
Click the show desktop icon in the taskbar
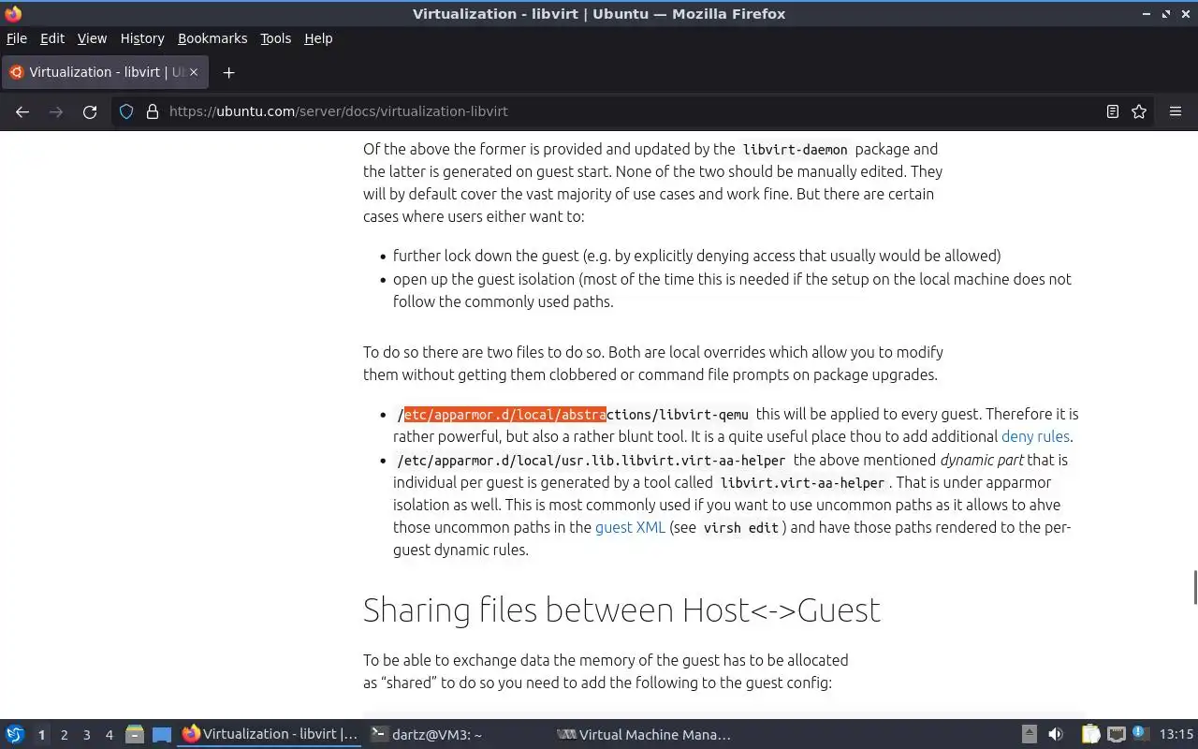point(162,734)
